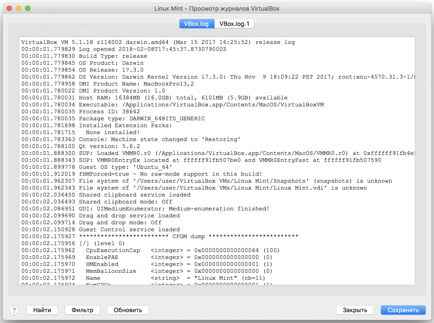Open the VBox.log.1 tab

point(234,24)
